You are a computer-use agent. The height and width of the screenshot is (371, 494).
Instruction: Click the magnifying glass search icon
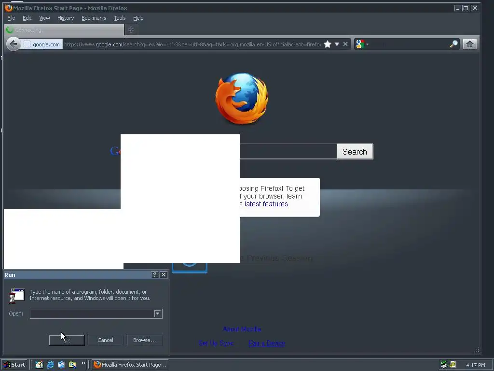click(453, 44)
